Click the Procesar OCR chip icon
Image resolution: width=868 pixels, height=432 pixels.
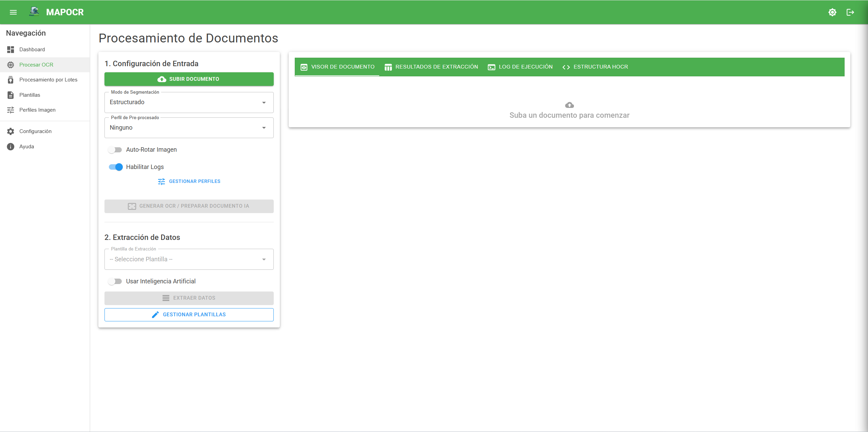[11, 65]
